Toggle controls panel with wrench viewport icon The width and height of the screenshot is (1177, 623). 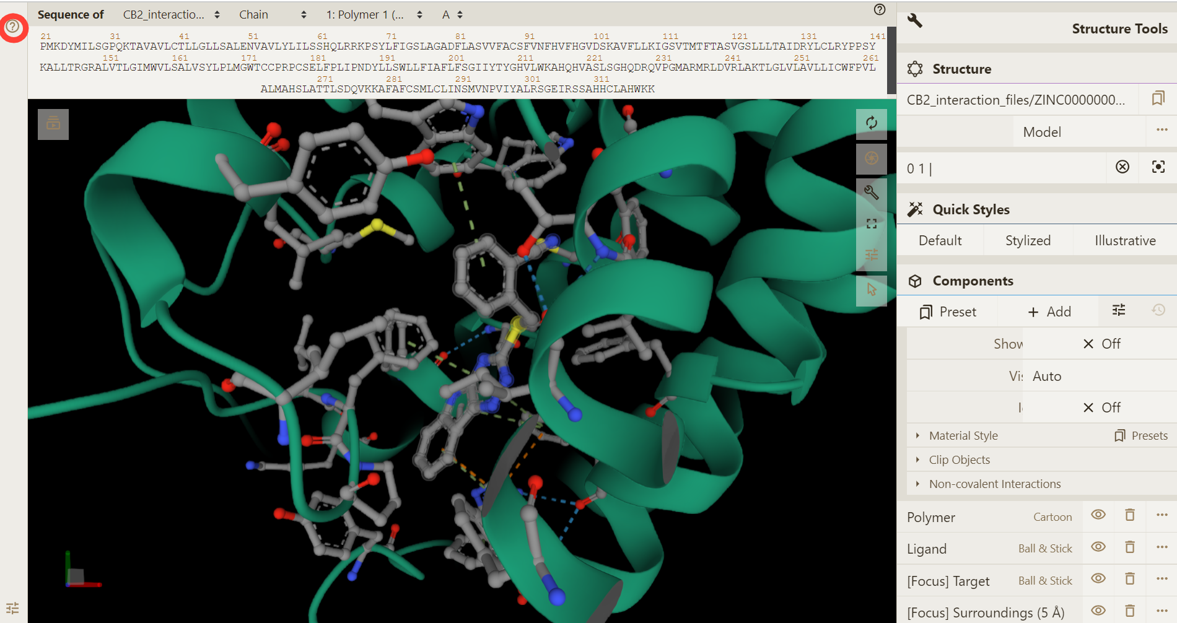[x=871, y=193]
